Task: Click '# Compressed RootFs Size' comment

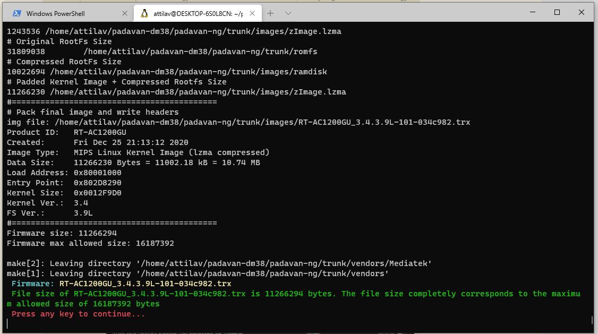Action: point(64,62)
